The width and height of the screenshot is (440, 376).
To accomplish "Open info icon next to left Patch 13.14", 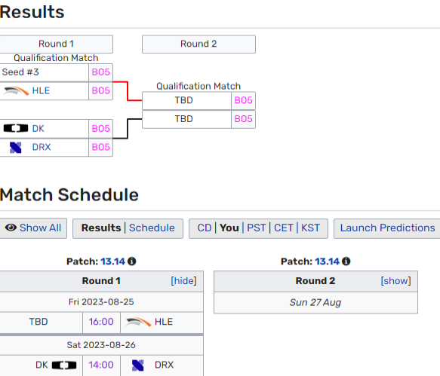I will 131,261.
